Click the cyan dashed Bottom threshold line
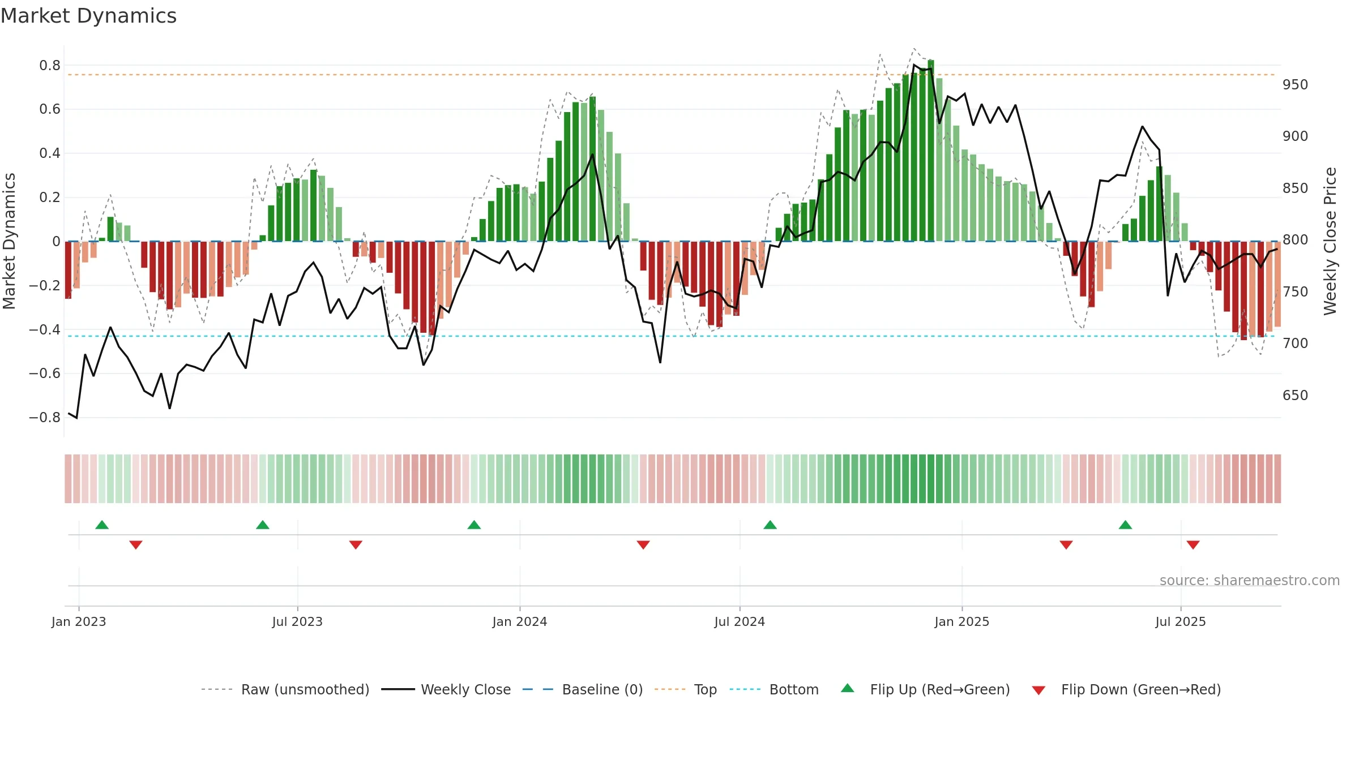This screenshot has height=764, width=1359. pos(671,336)
